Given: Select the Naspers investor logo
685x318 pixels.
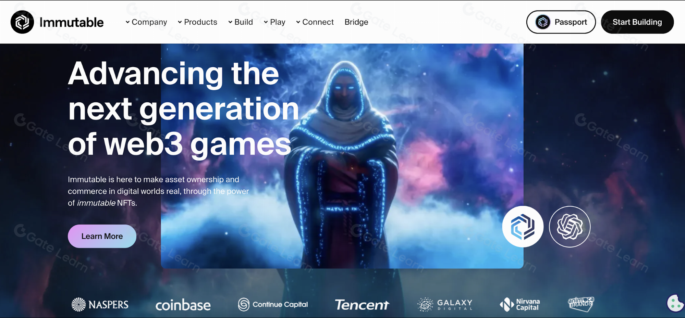Looking at the screenshot, I should (100, 304).
